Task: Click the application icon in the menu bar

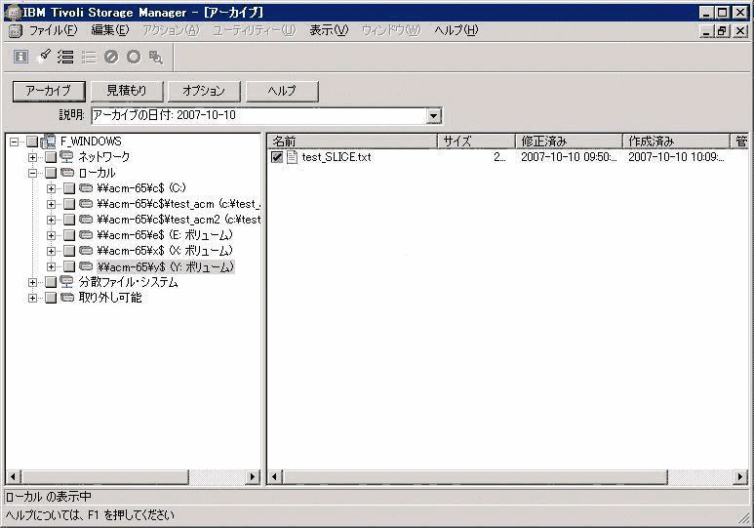Action: click(x=16, y=31)
